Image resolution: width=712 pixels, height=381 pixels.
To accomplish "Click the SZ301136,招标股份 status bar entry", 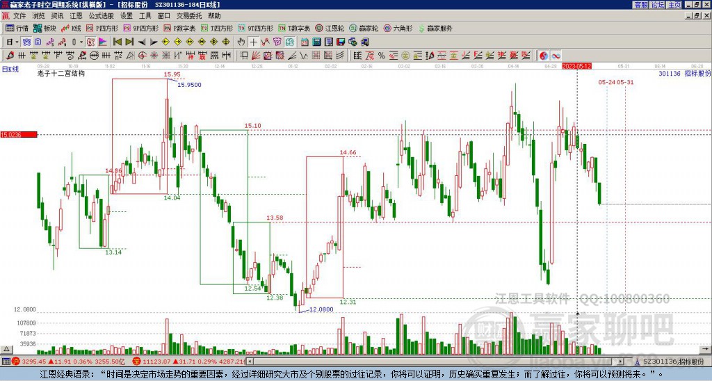I will click(672, 362).
